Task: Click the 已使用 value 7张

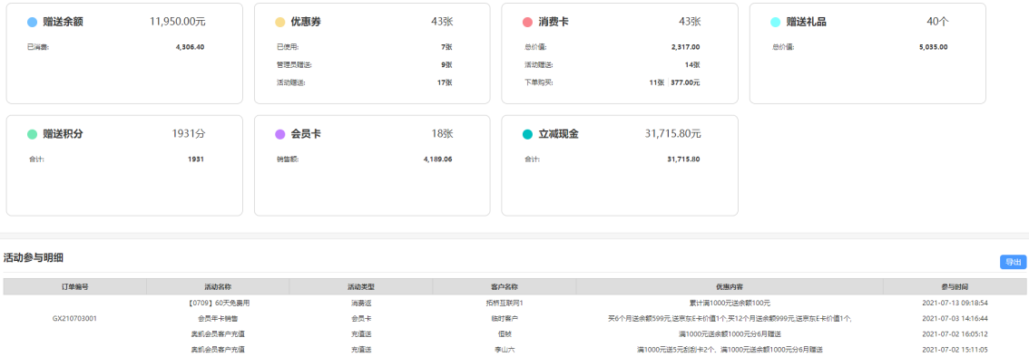Action: (x=447, y=47)
